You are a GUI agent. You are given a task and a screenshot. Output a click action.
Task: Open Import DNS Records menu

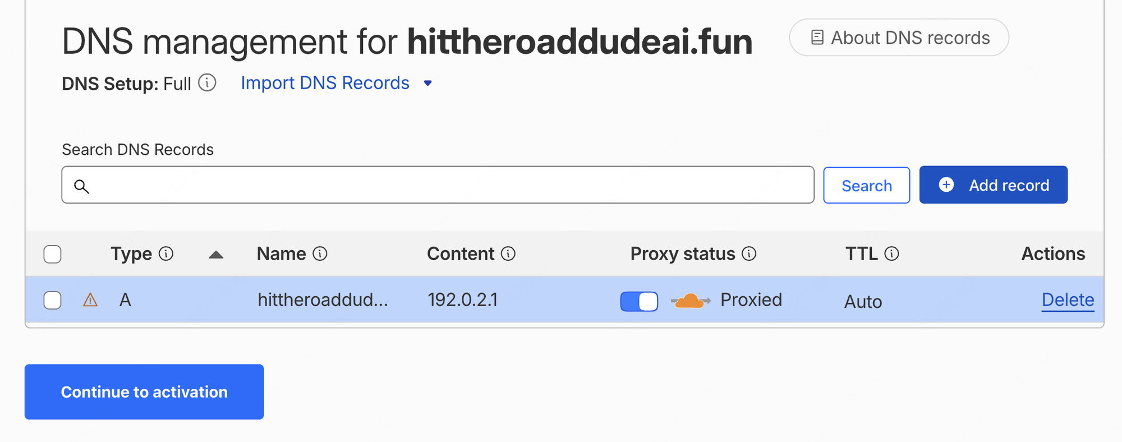(x=325, y=83)
